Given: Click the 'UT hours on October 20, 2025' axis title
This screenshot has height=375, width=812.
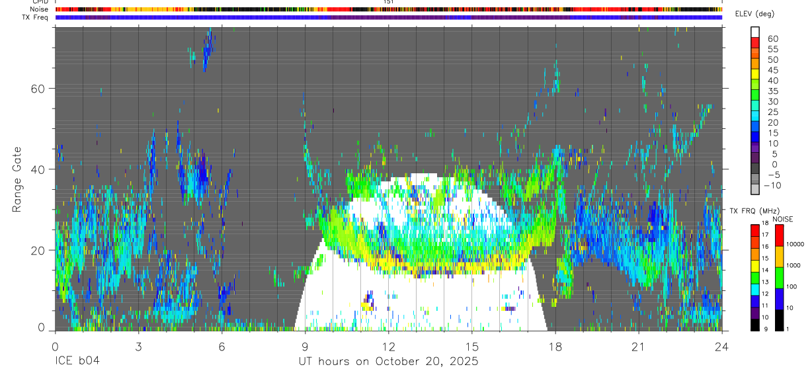Looking at the screenshot, I should coord(388,362).
